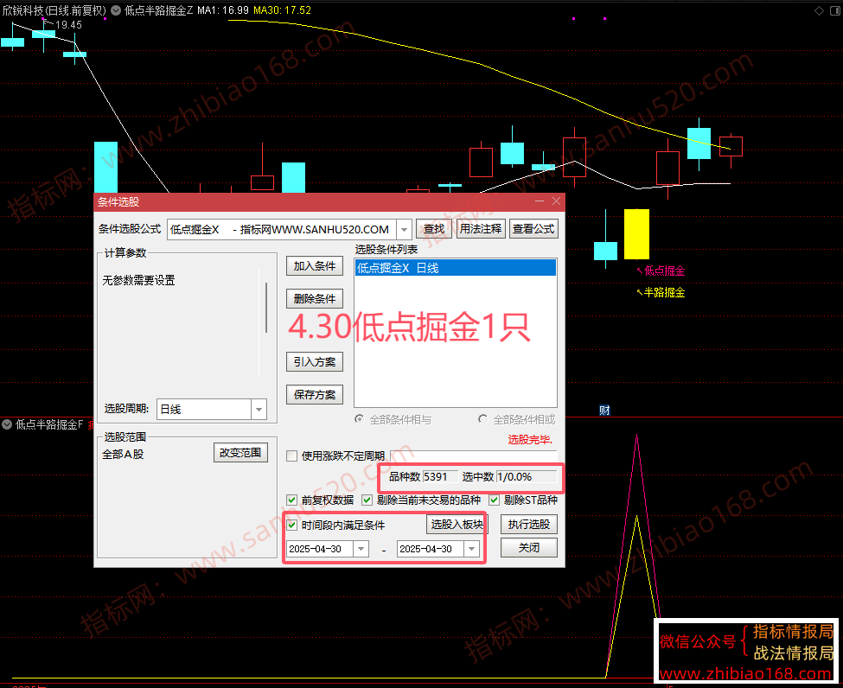Click 低点掘金X formula combo box text
This screenshot has width=843, height=688.
(282, 230)
